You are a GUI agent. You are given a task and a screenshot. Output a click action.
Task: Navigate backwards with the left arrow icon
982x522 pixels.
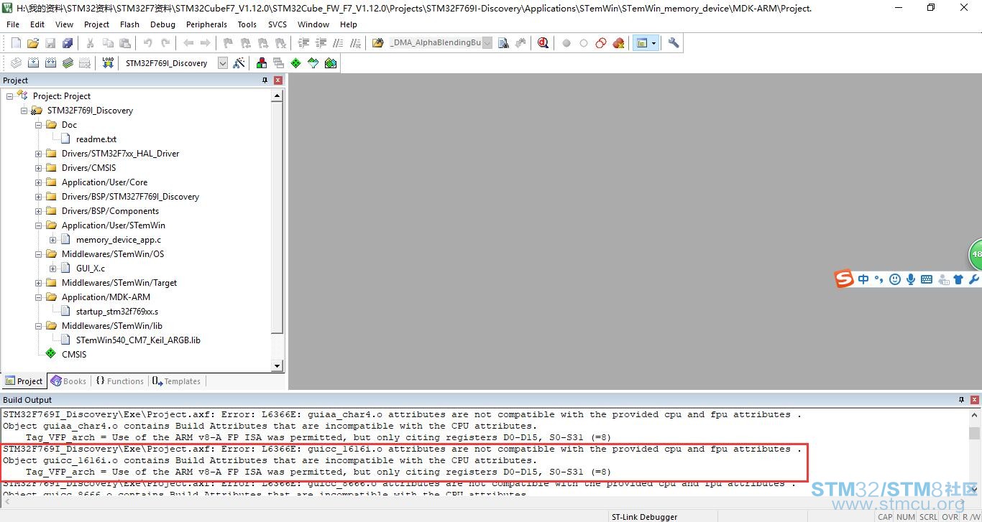[x=188, y=43]
